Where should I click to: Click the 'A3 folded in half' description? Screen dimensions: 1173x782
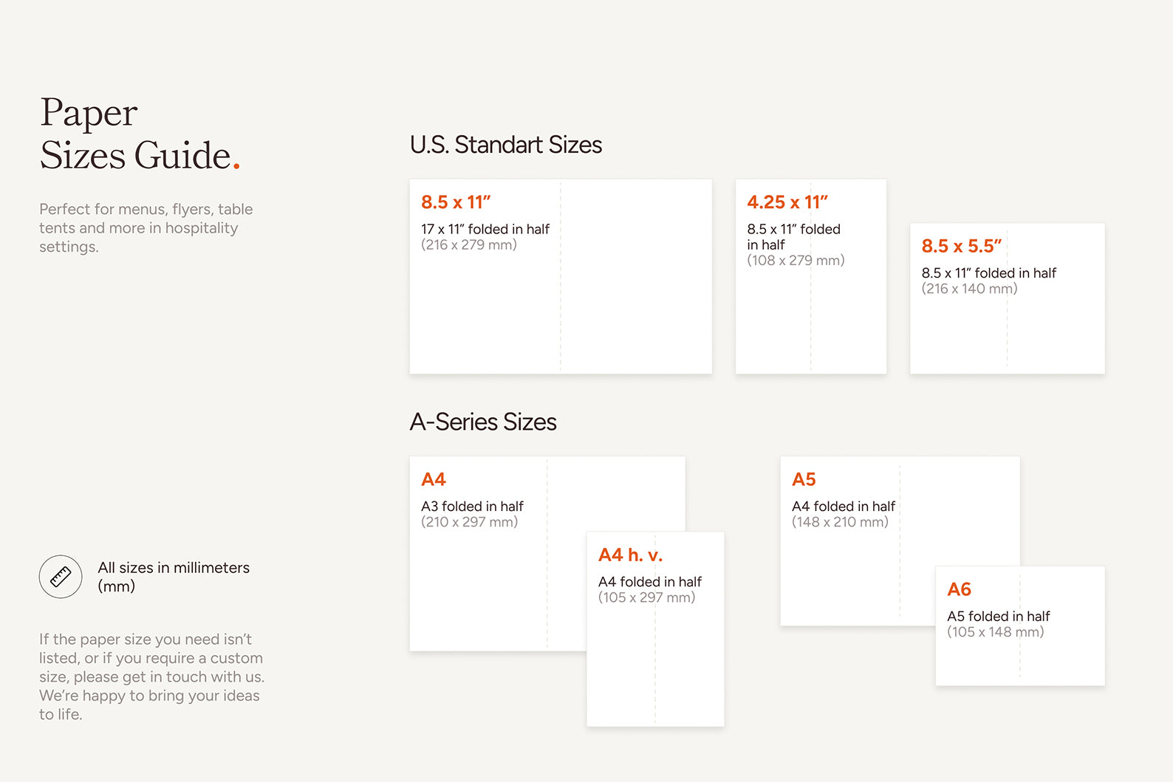tap(472, 507)
